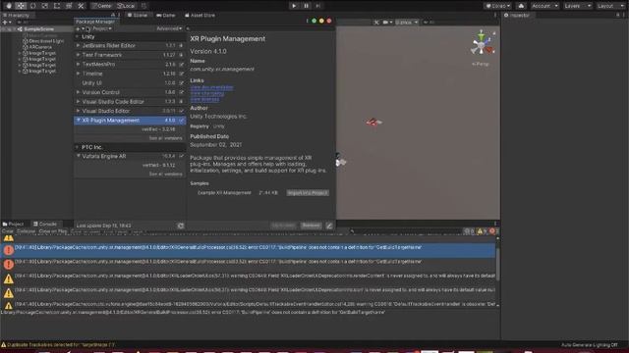Select the combined Transform tool
The width and height of the screenshot is (629, 353).
point(69,6)
